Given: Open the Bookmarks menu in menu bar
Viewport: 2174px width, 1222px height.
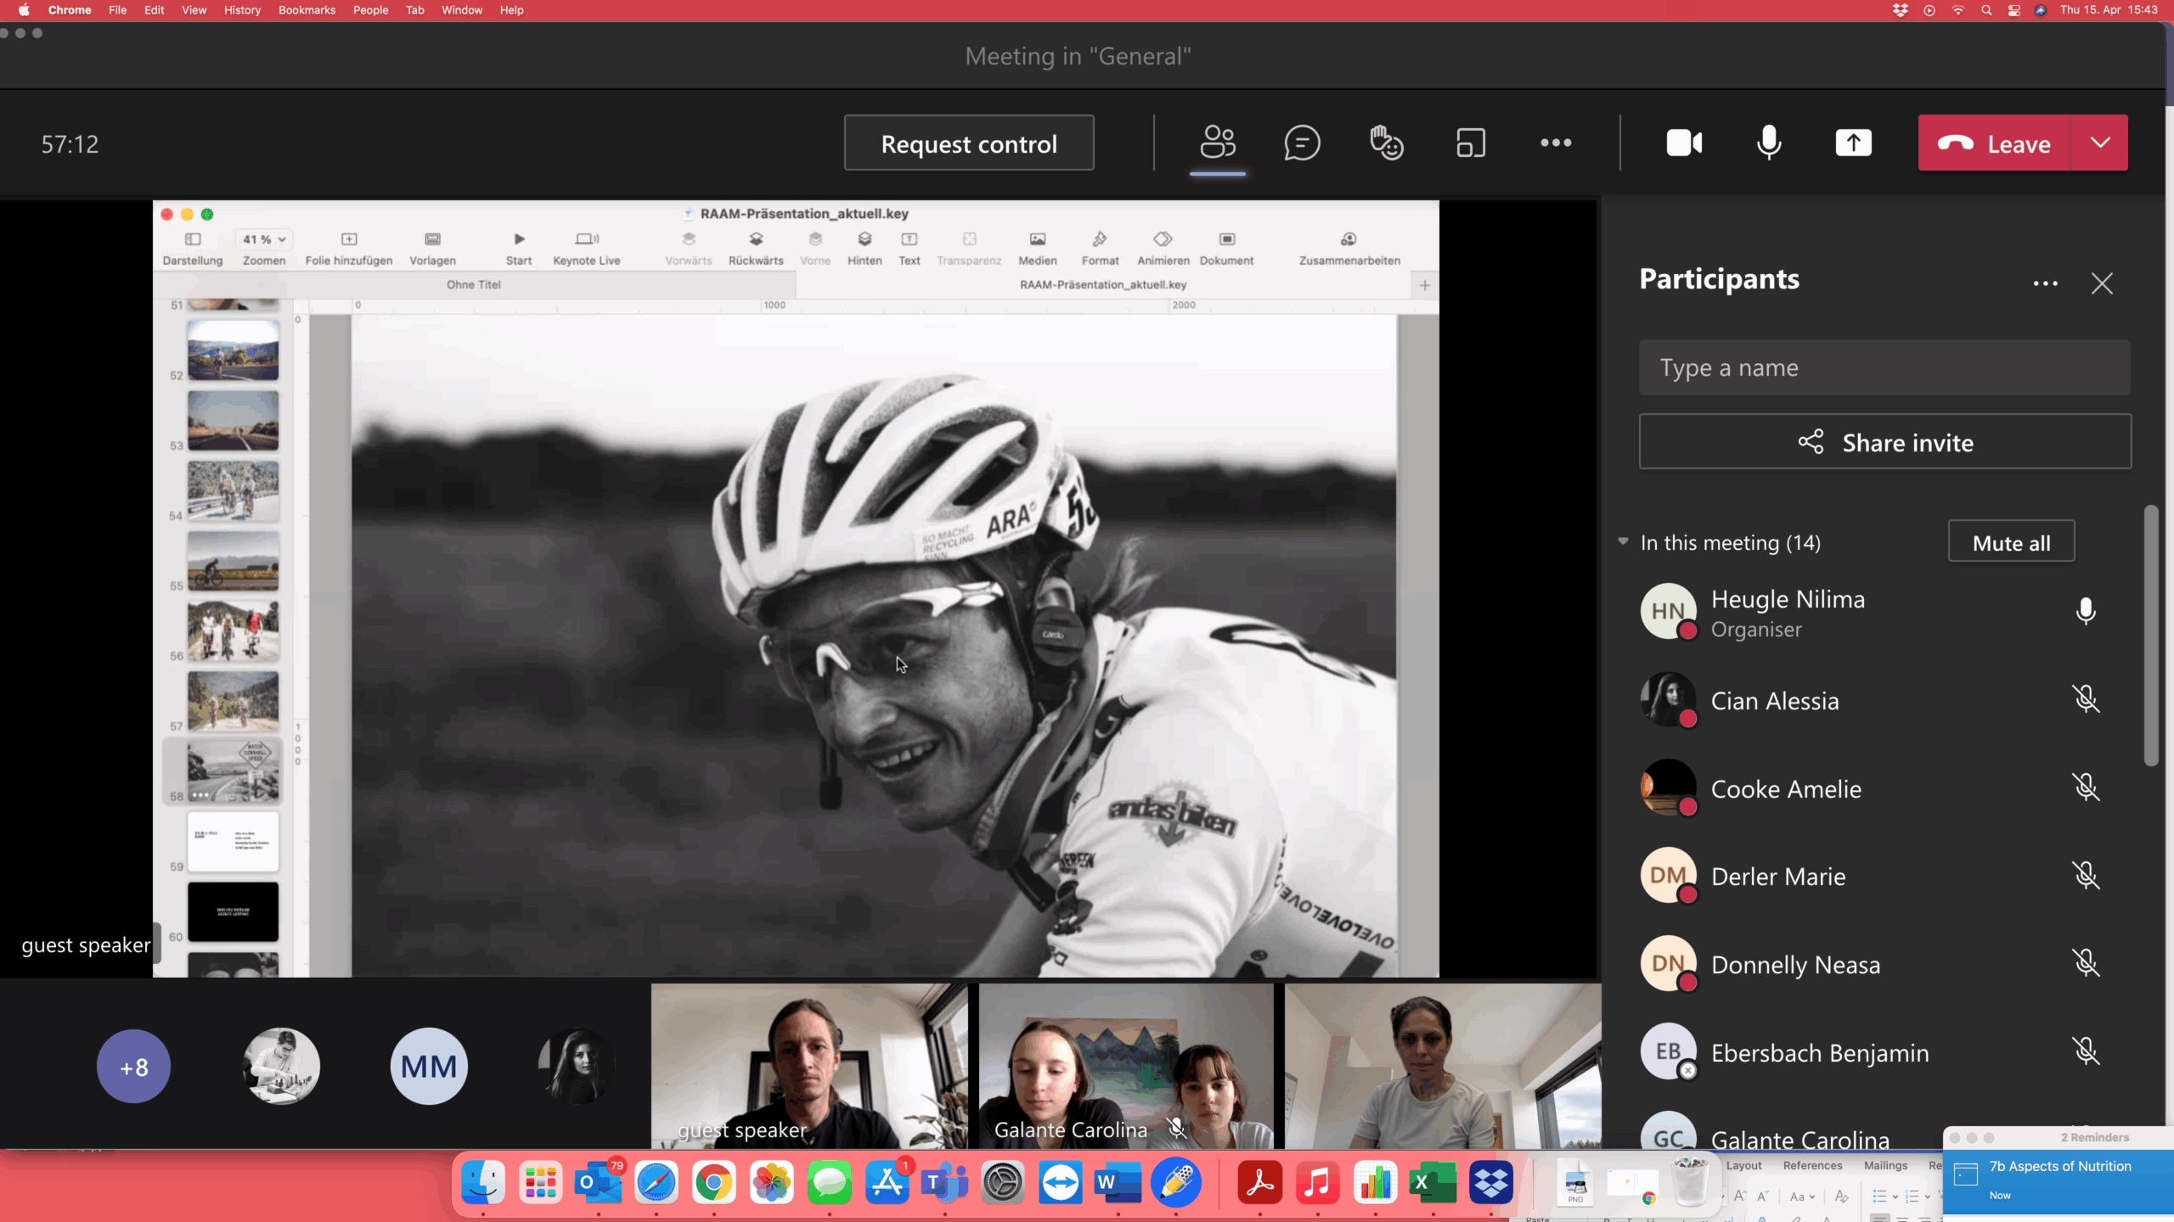Looking at the screenshot, I should 307,10.
